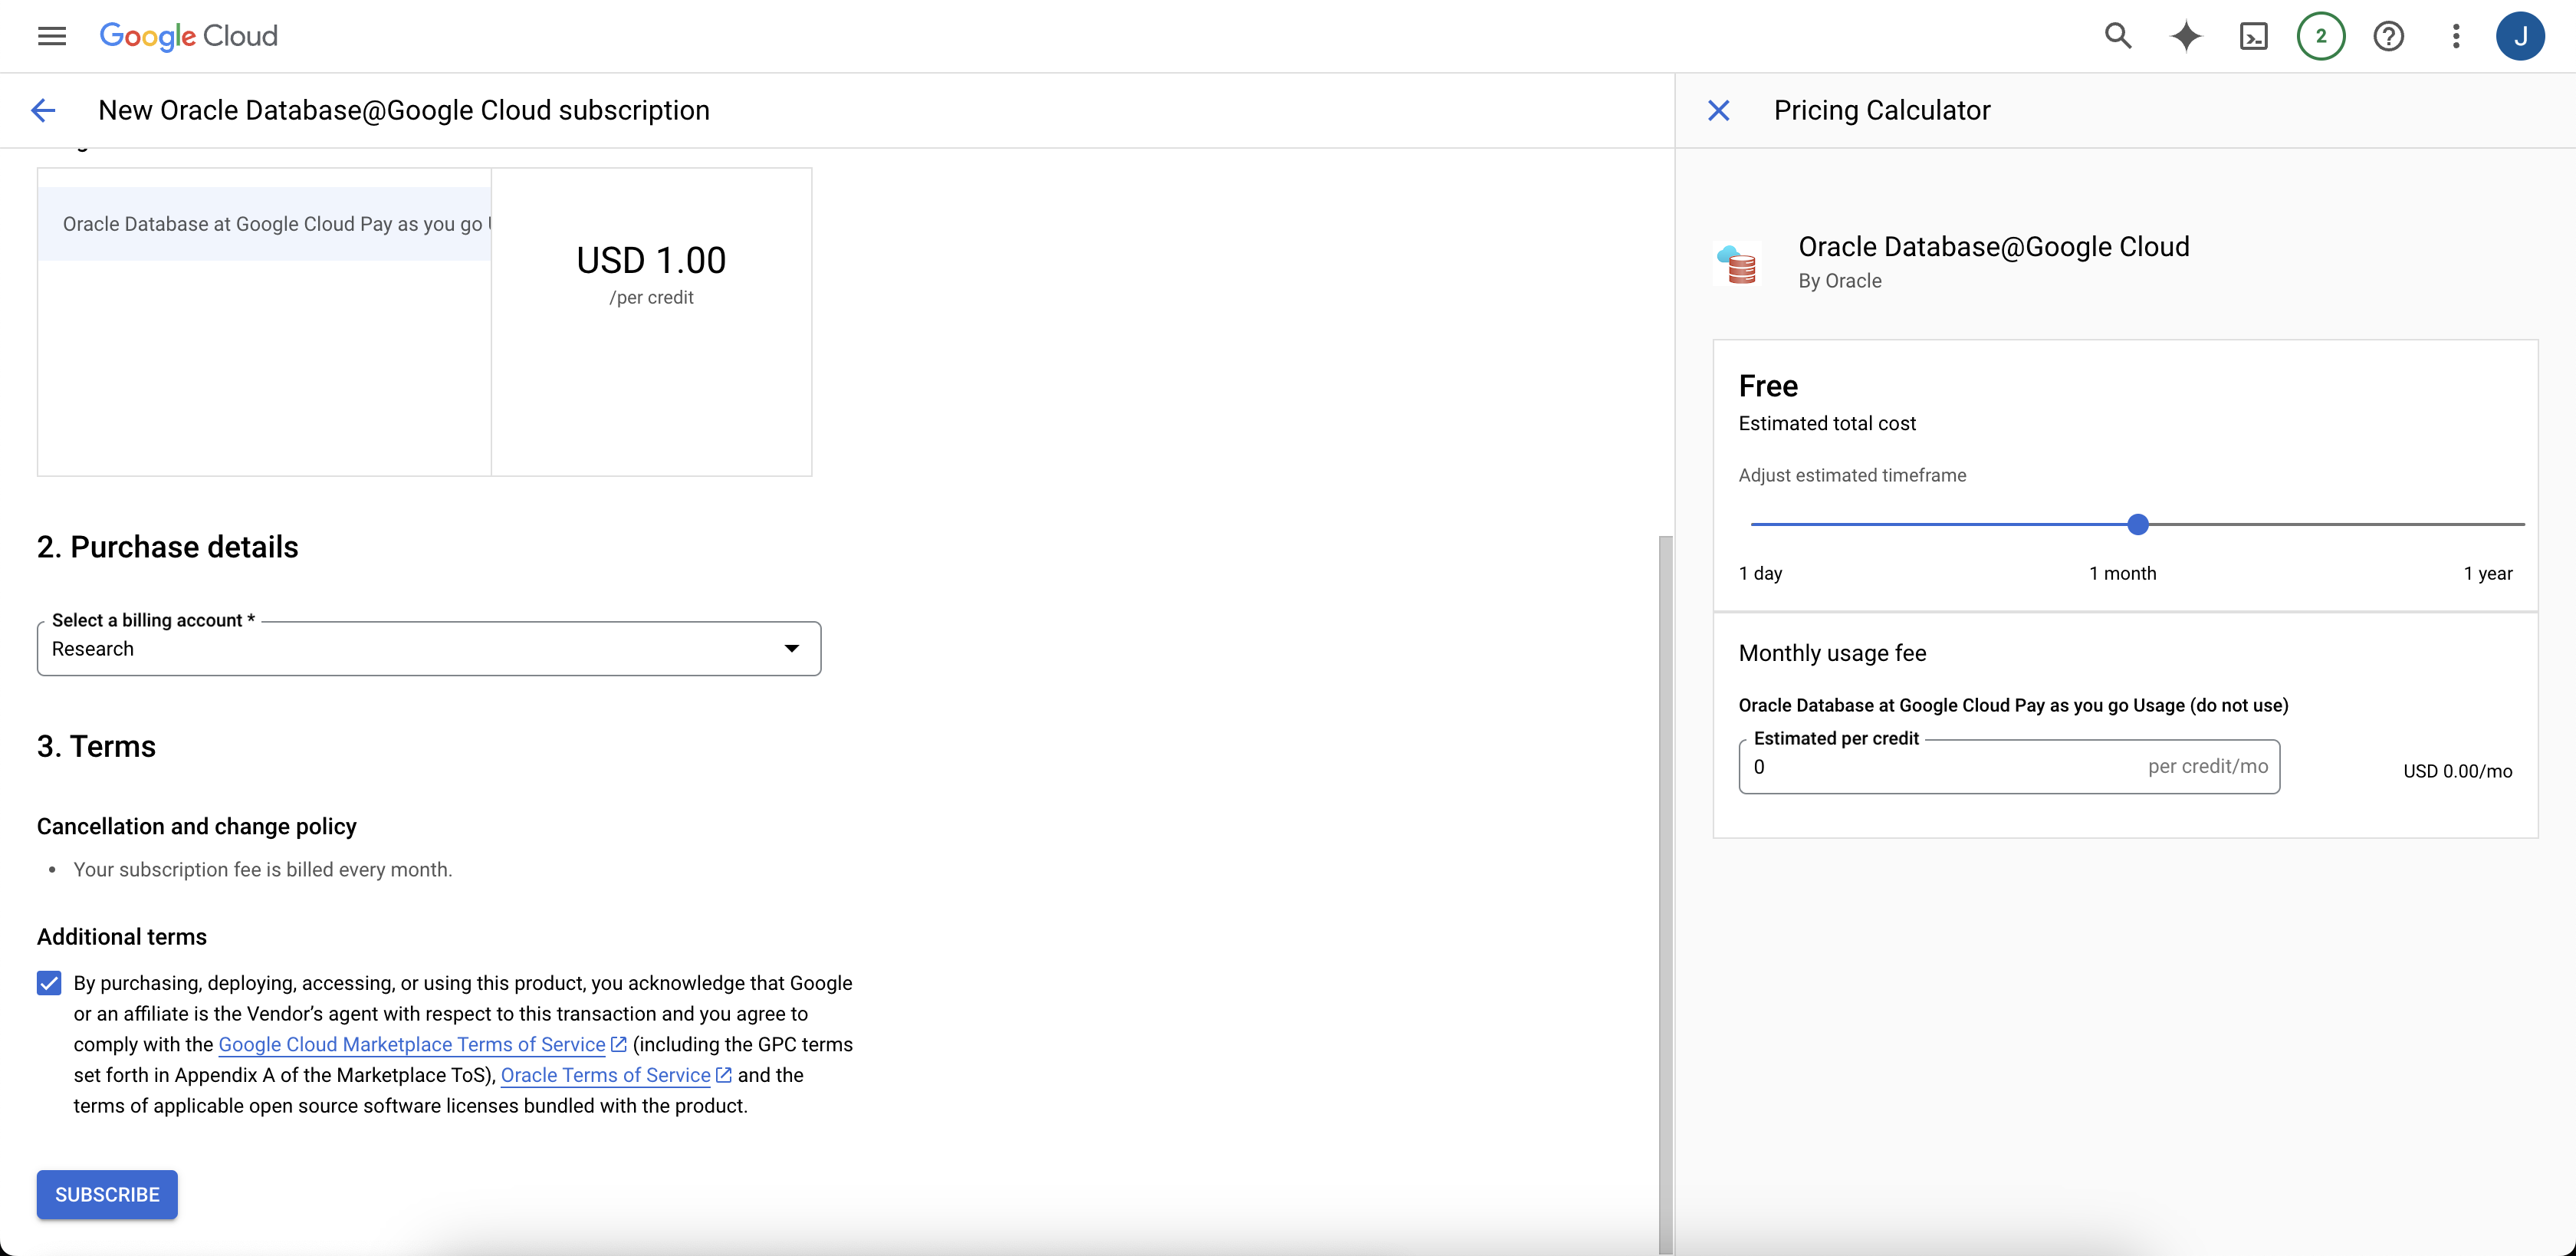Image resolution: width=2576 pixels, height=1256 pixels.
Task: Click the Oracle Database product icon
Action: [x=1739, y=263]
